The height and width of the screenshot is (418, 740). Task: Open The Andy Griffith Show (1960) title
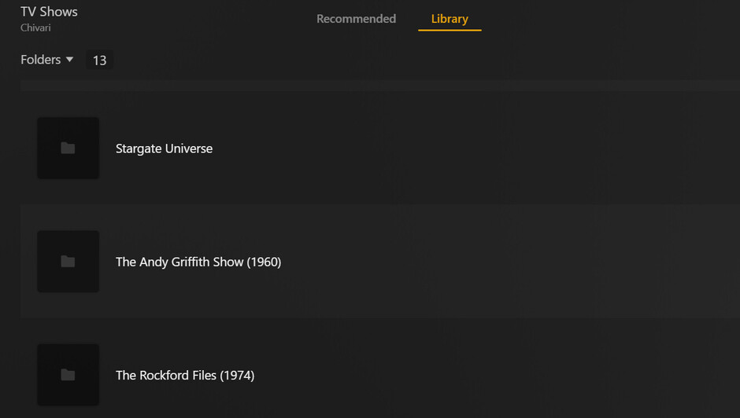click(198, 262)
